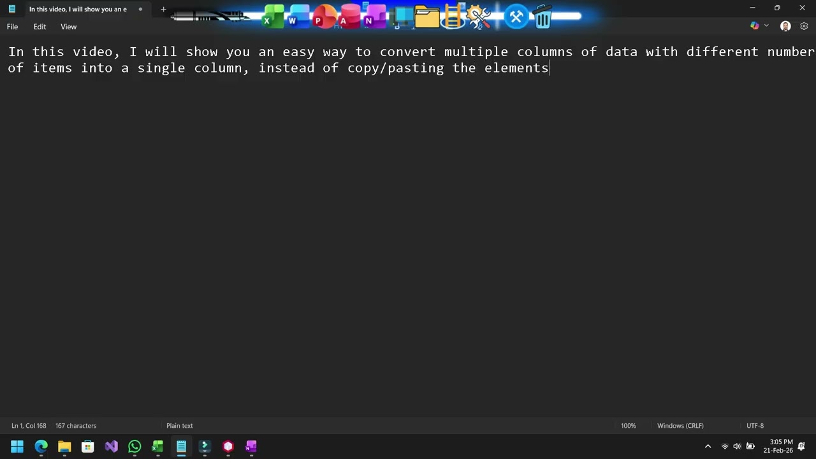This screenshot has height=459, width=816.
Task: Click the Notepad taskbar icon
Action: [181, 446]
